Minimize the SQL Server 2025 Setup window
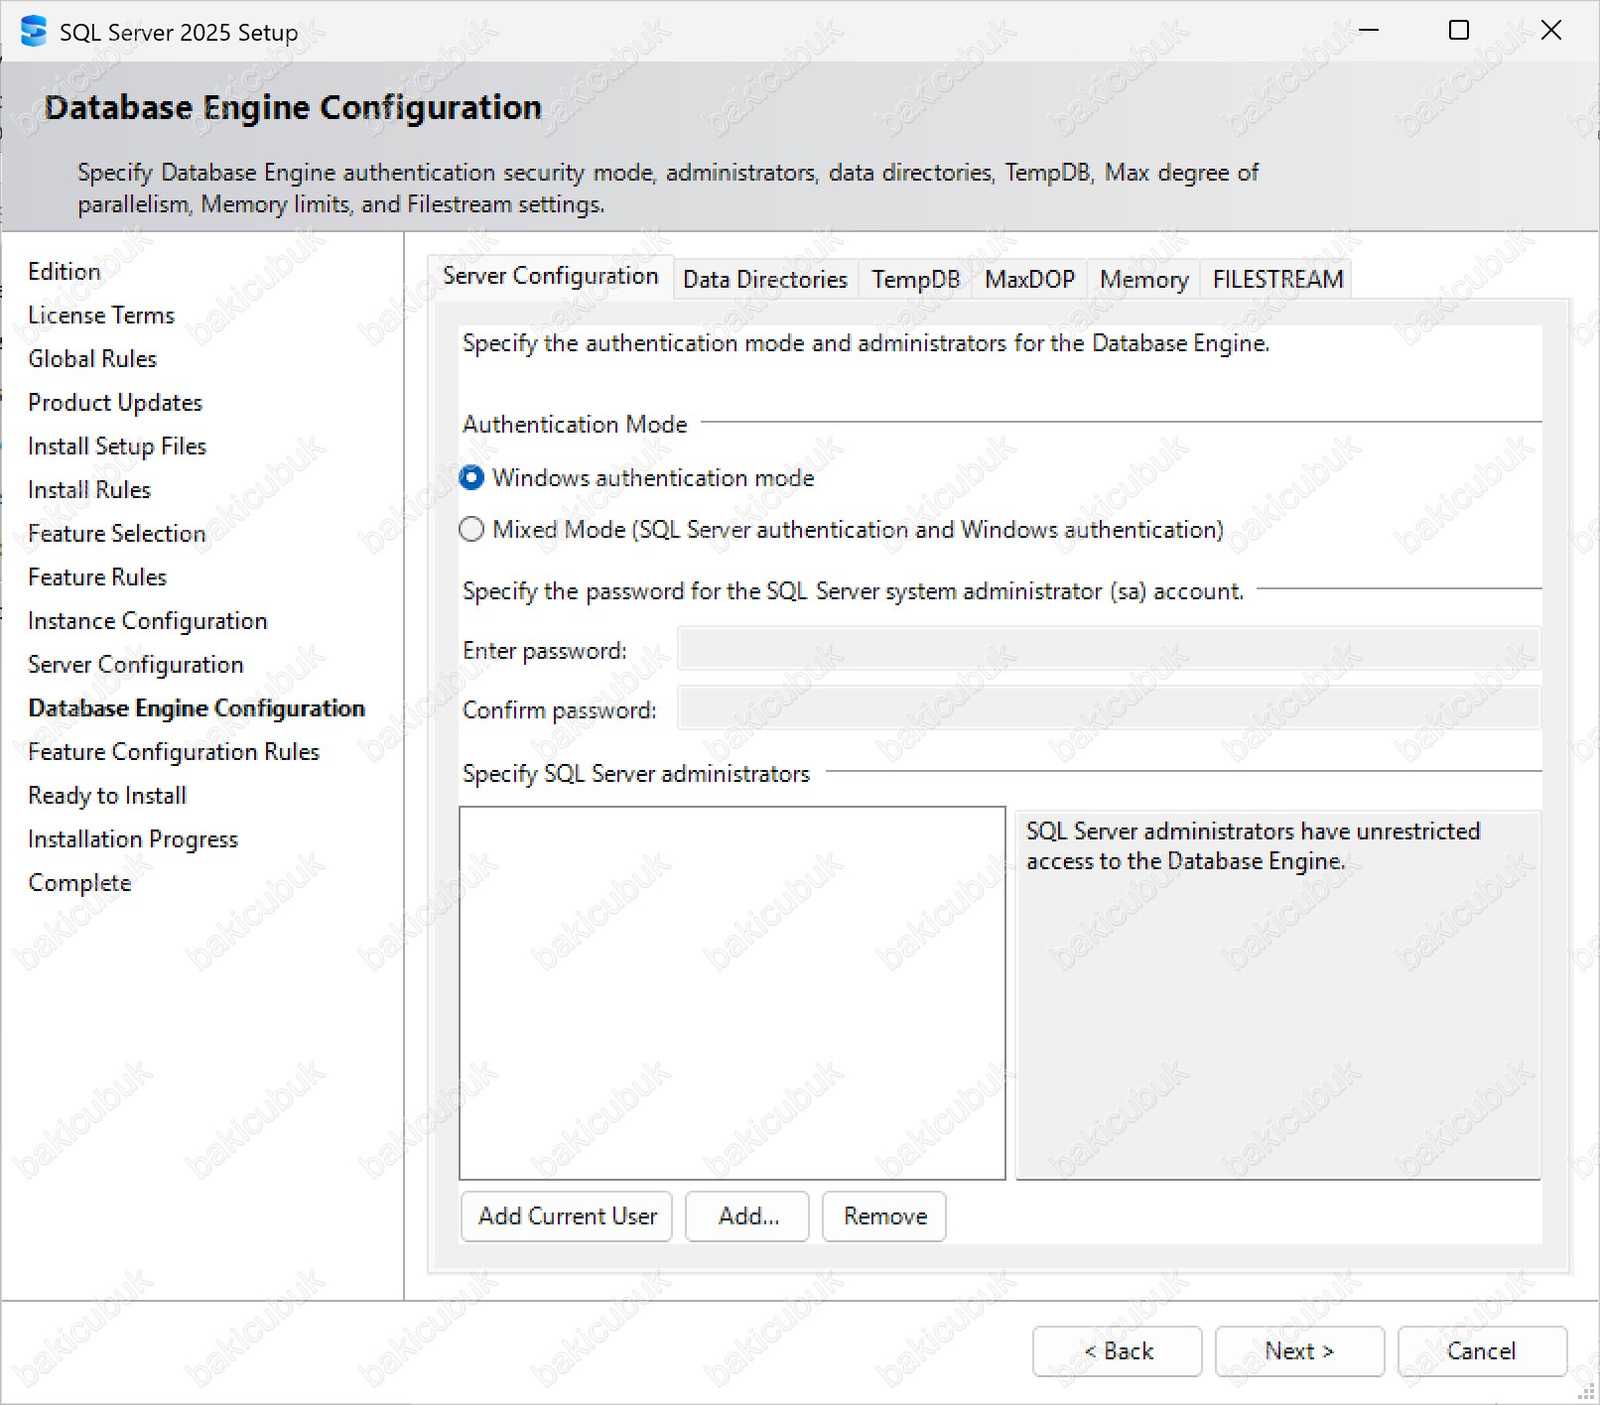 [x=1369, y=31]
